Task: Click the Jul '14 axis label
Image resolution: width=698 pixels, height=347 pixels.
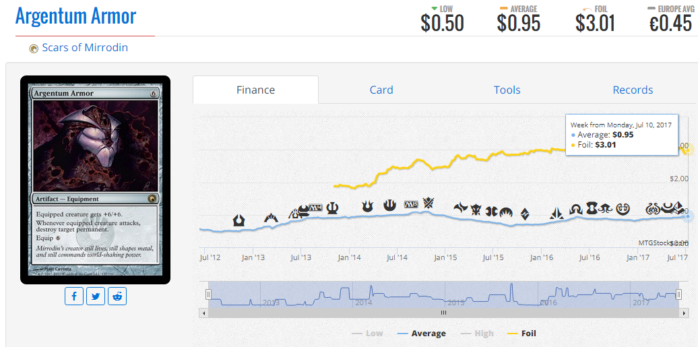Action: point(398,257)
